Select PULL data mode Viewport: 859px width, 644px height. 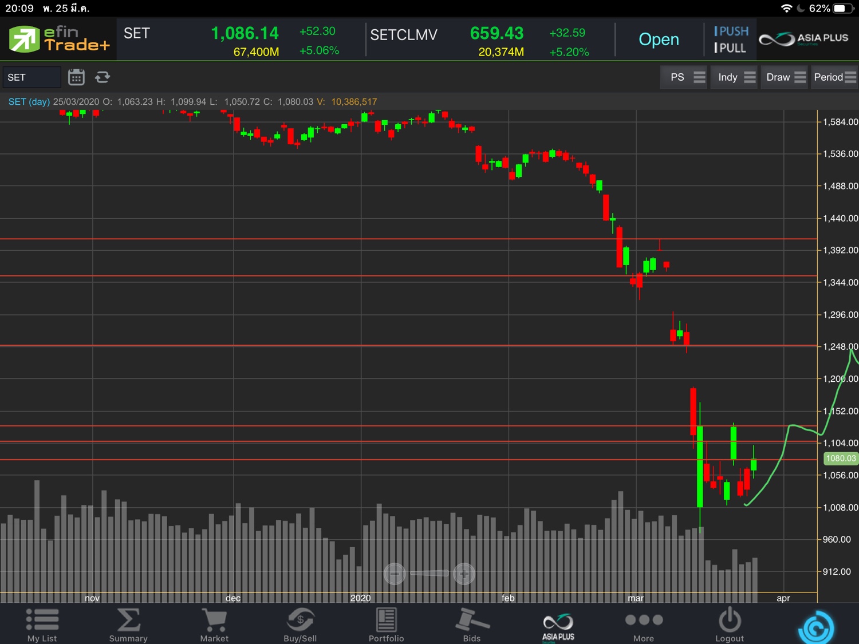tap(730, 48)
